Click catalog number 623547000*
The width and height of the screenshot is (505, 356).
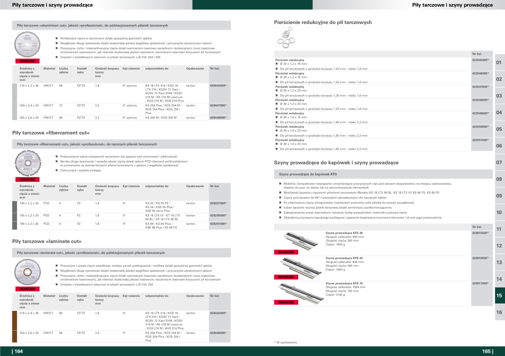tap(481, 87)
